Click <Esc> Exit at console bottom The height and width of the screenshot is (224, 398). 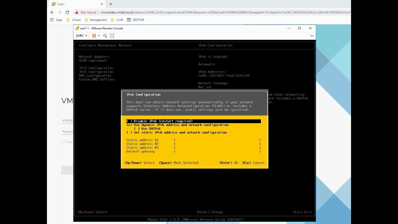coord(302,212)
